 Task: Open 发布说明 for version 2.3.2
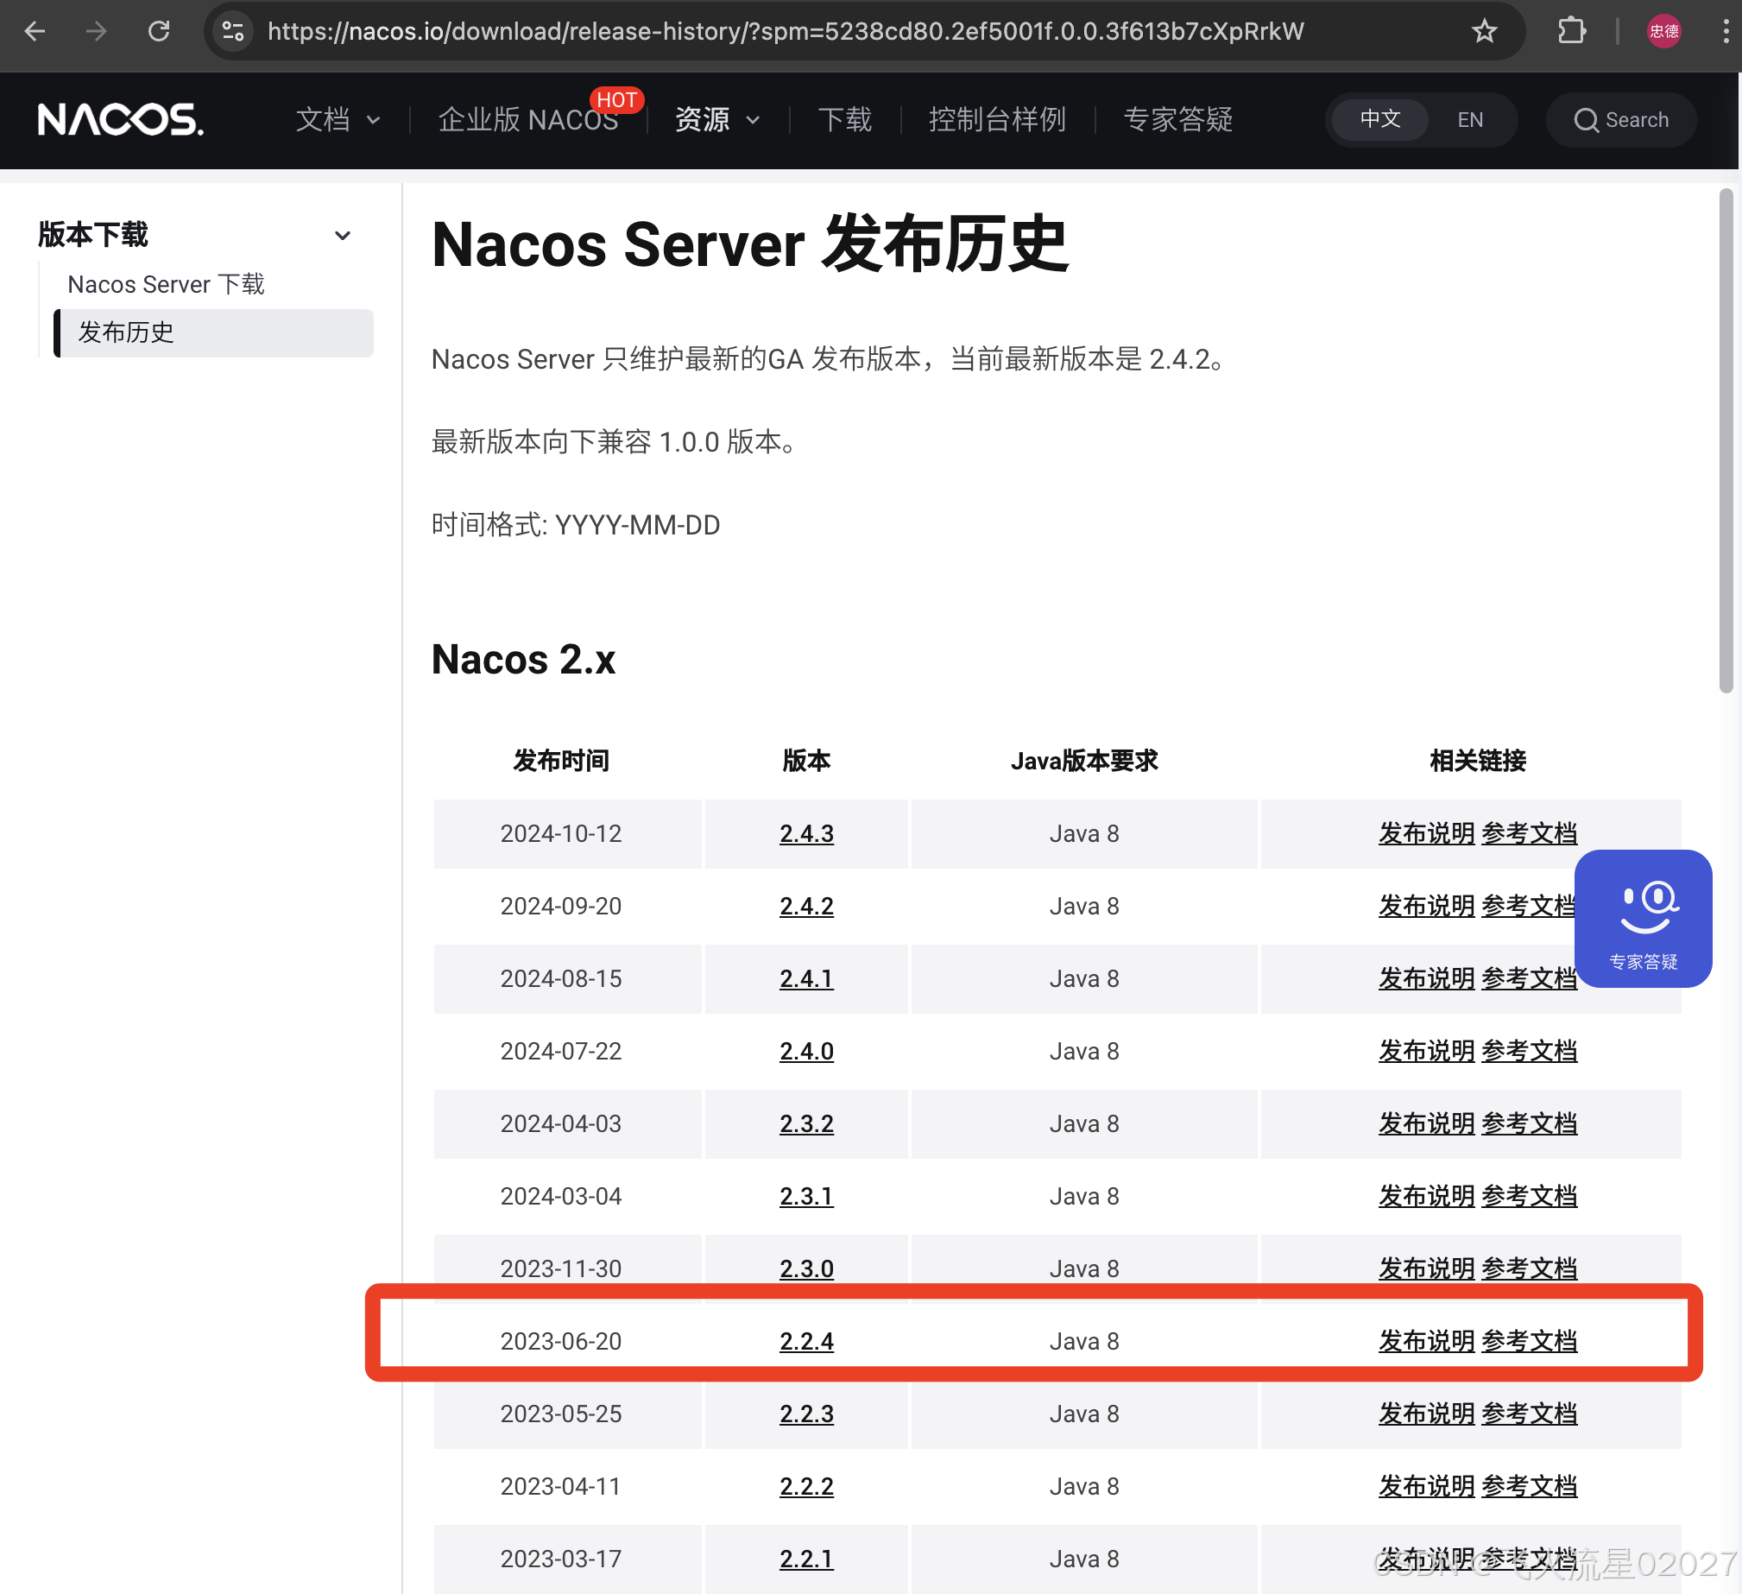pos(1427,1123)
